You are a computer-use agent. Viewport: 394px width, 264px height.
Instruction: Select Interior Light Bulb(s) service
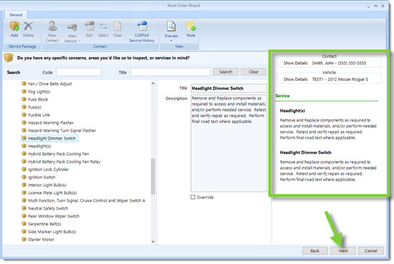(x=48, y=185)
